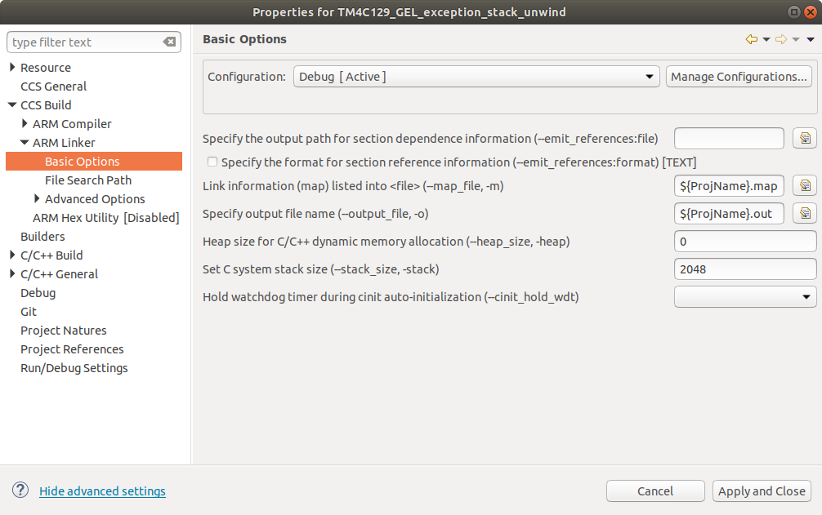Click the Apply and Close button
The height and width of the screenshot is (515, 822).
[x=762, y=491]
